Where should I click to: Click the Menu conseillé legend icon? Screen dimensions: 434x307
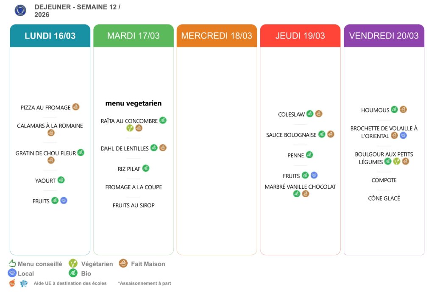tap(12, 263)
